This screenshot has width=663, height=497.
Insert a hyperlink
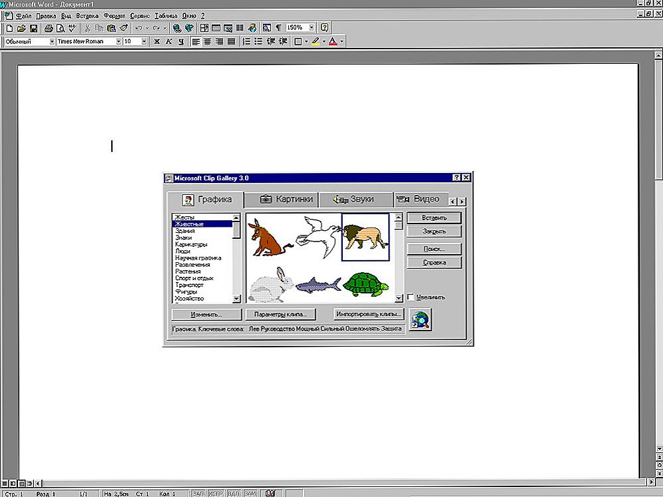[177, 29]
